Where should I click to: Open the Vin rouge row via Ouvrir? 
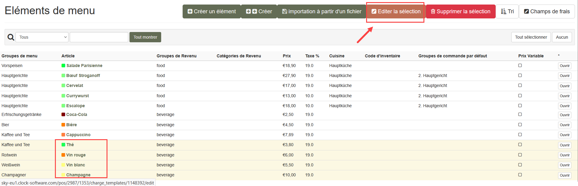(x=564, y=155)
